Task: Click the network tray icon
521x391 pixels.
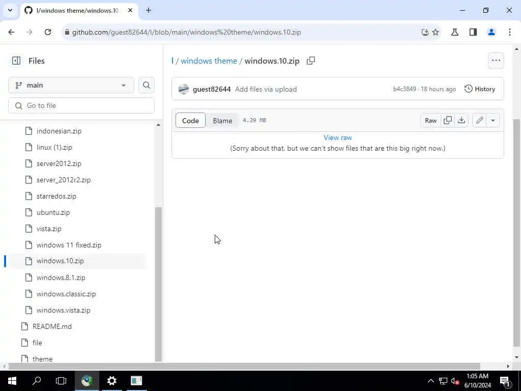Action: tap(443, 381)
